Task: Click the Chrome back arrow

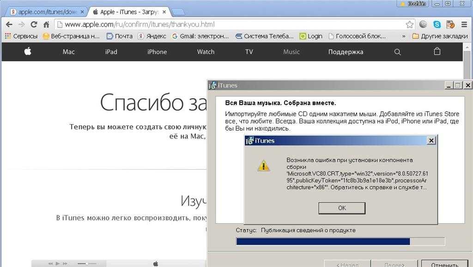Action: coord(9,24)
